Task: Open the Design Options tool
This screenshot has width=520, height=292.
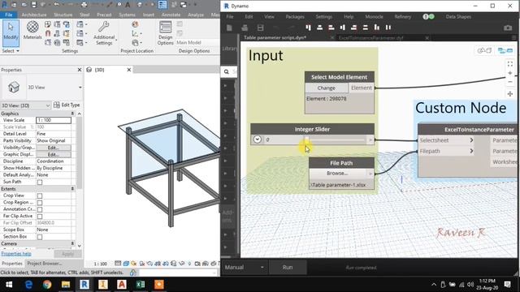Action: (x=165, y=33)
